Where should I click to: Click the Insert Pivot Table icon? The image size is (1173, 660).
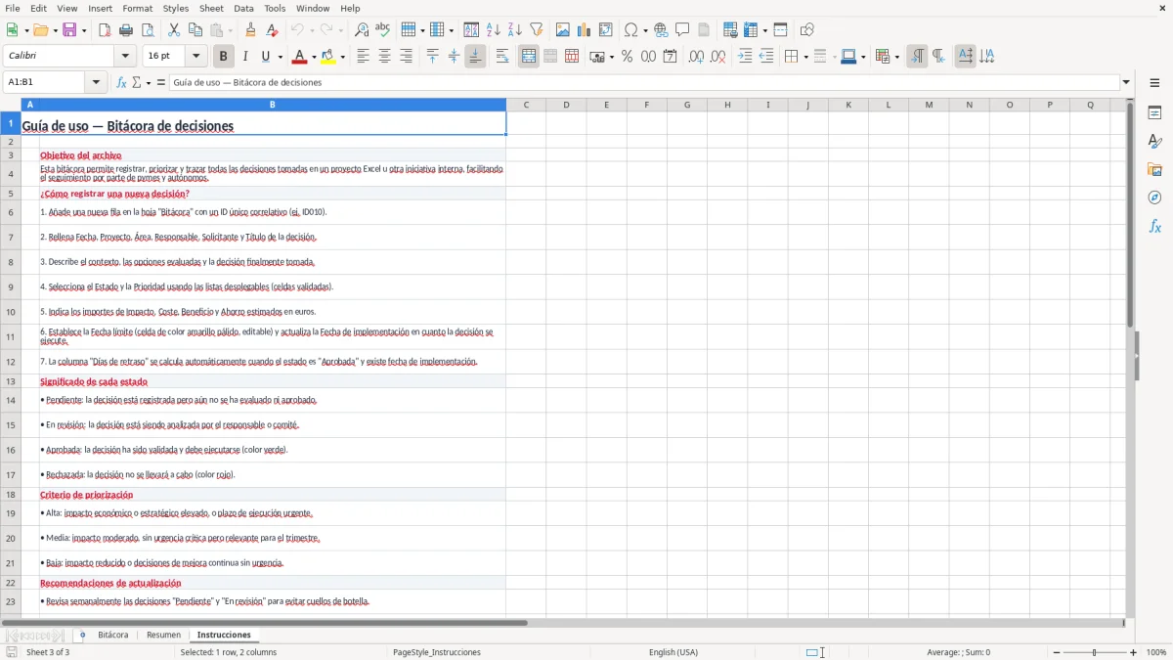pos(606,30)
